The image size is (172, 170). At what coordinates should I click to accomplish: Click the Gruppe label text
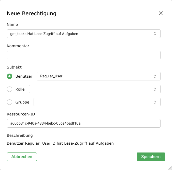click(22, 102)
